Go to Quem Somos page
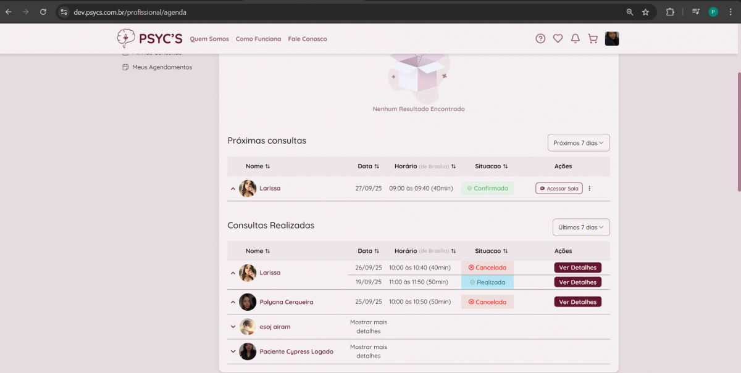The image size is (741, 373). point(209,39)
